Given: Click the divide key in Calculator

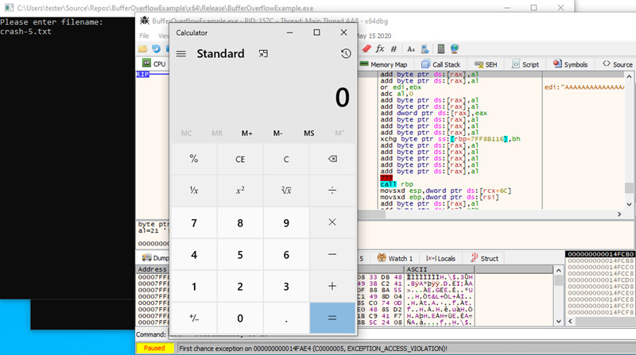Looking at the screenshot, I should click(x=332, y=190).
